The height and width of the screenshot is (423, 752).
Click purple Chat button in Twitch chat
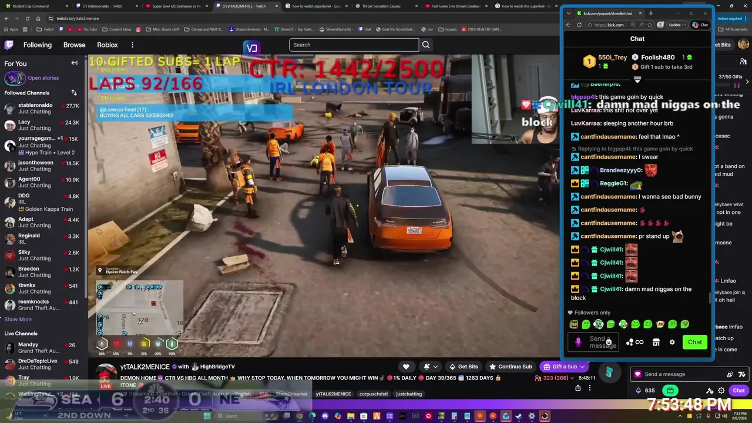(x=738, y=390)
